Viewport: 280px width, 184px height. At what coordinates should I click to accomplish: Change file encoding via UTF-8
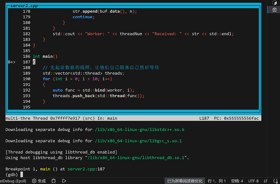coord(253,181)
